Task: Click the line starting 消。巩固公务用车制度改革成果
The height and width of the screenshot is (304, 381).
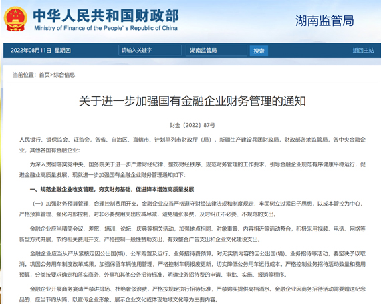Action: pyautogui.click(x=193, y=264)
